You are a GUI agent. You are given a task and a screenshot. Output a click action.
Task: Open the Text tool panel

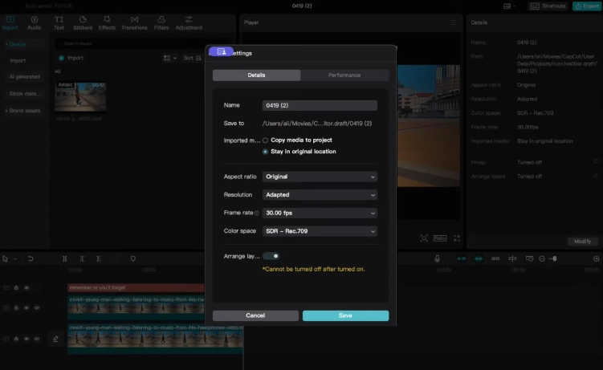[x=59, y=22]
